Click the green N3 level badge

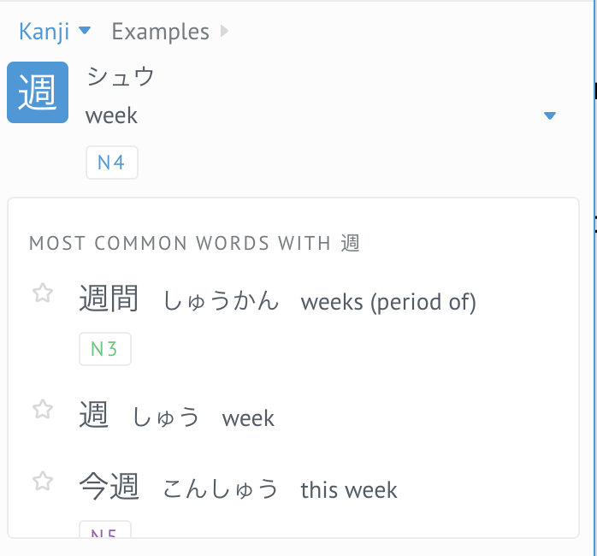pos(105,349)
